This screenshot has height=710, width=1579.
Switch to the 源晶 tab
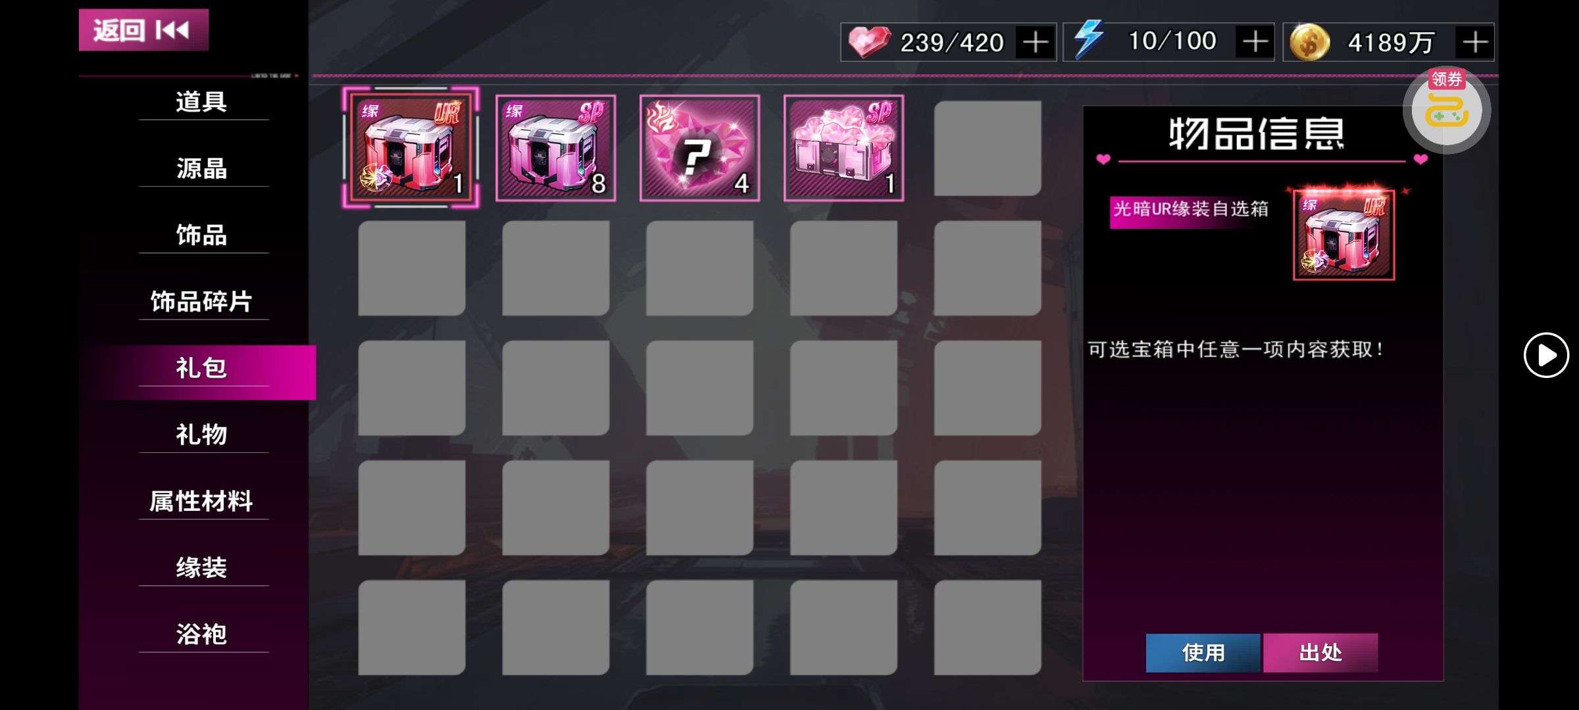point(203,168)
